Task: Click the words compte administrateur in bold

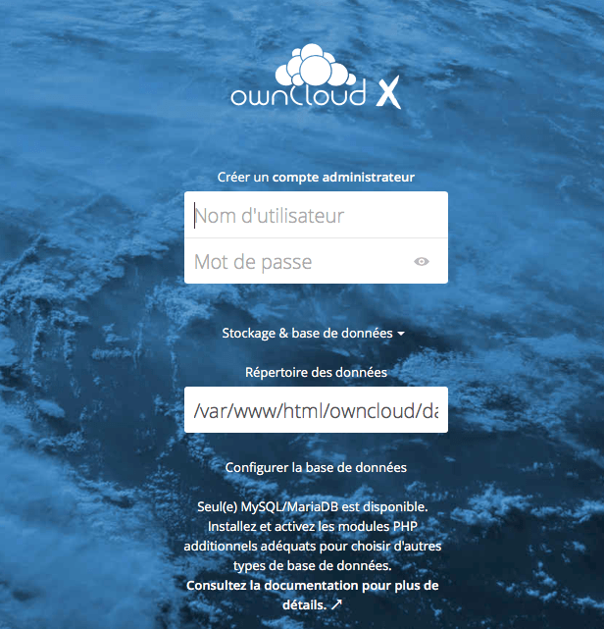Action: 343,178
